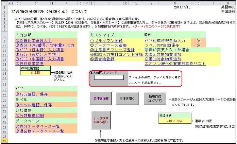Toggle MSDS組成情報自動入力 ON cell
The height and width of the screenshot is (144, 237).
click(x=198, y=41)
